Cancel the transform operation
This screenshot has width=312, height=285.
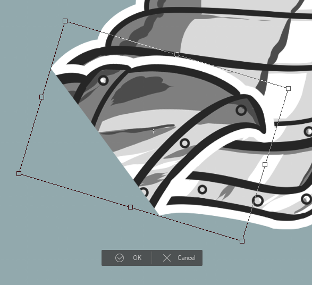tap(178, 258)
